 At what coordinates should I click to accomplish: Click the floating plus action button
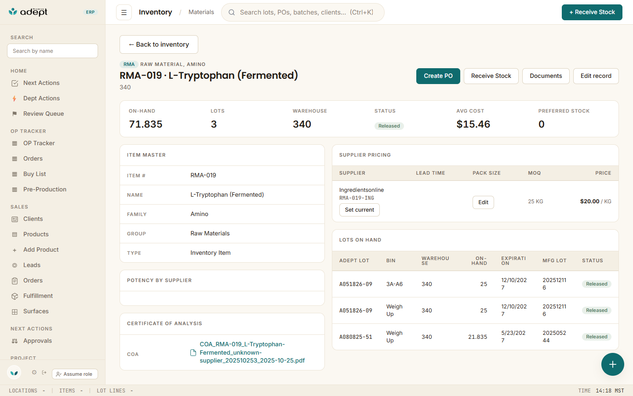(x=613, y=364)
